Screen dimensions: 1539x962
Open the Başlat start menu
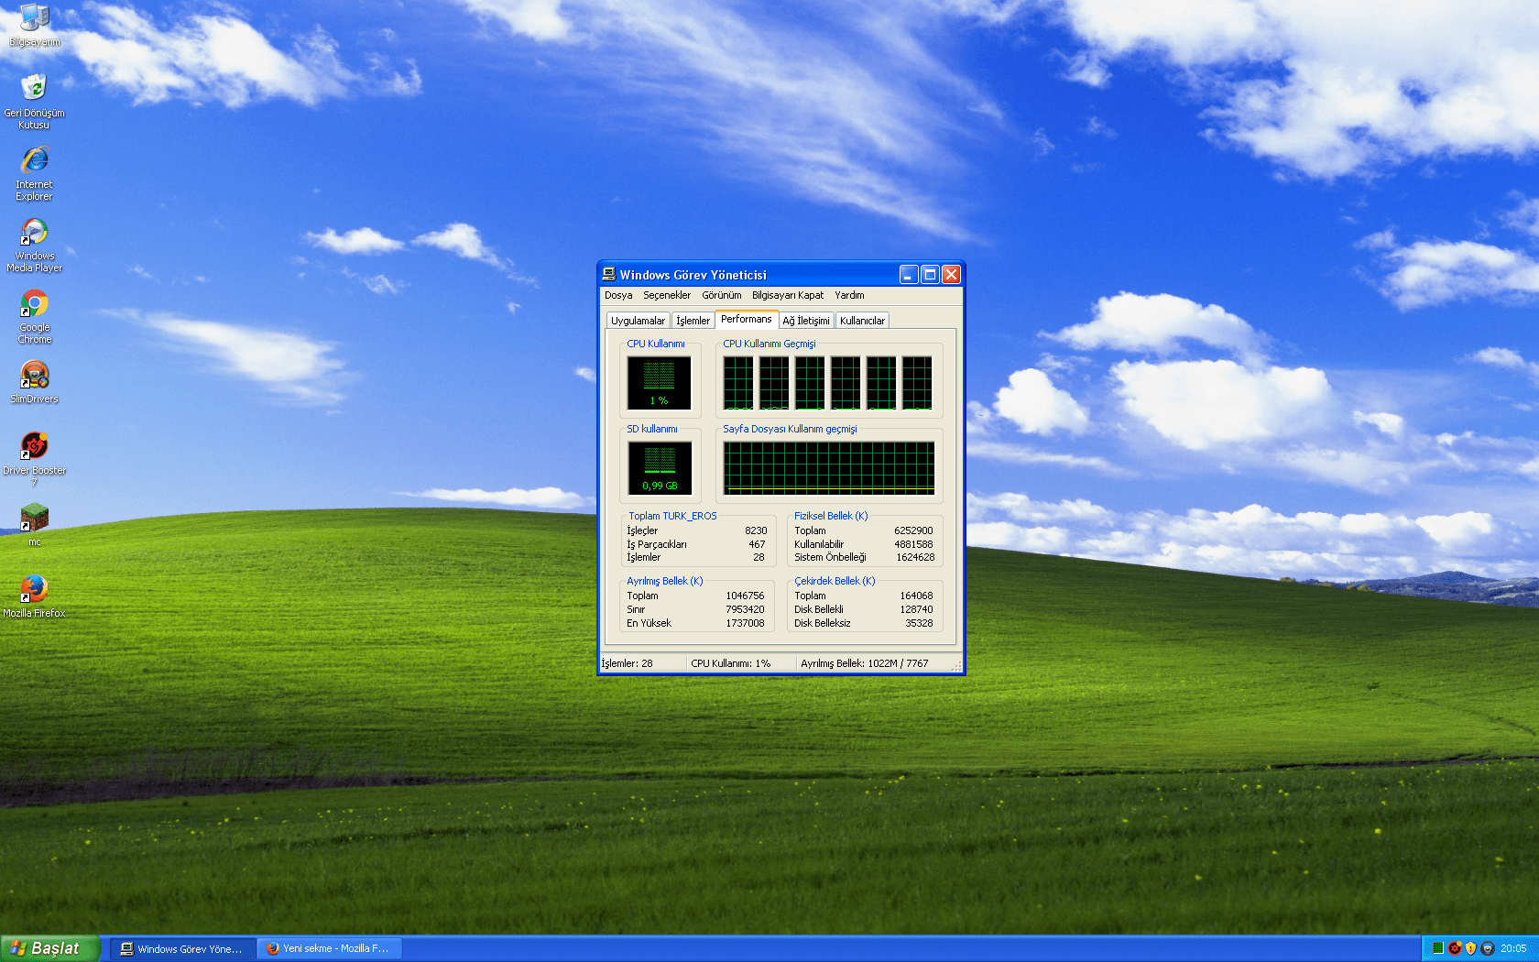pyautogui.click(x=49, y=948)
